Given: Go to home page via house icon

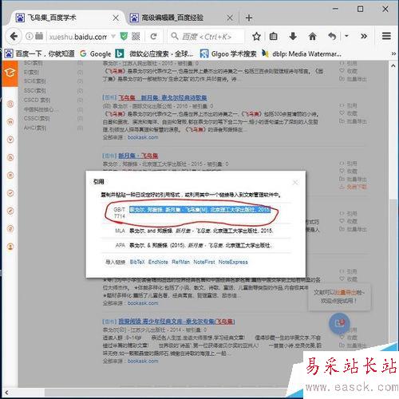Looking at the screenshot, I should point(313,36).
